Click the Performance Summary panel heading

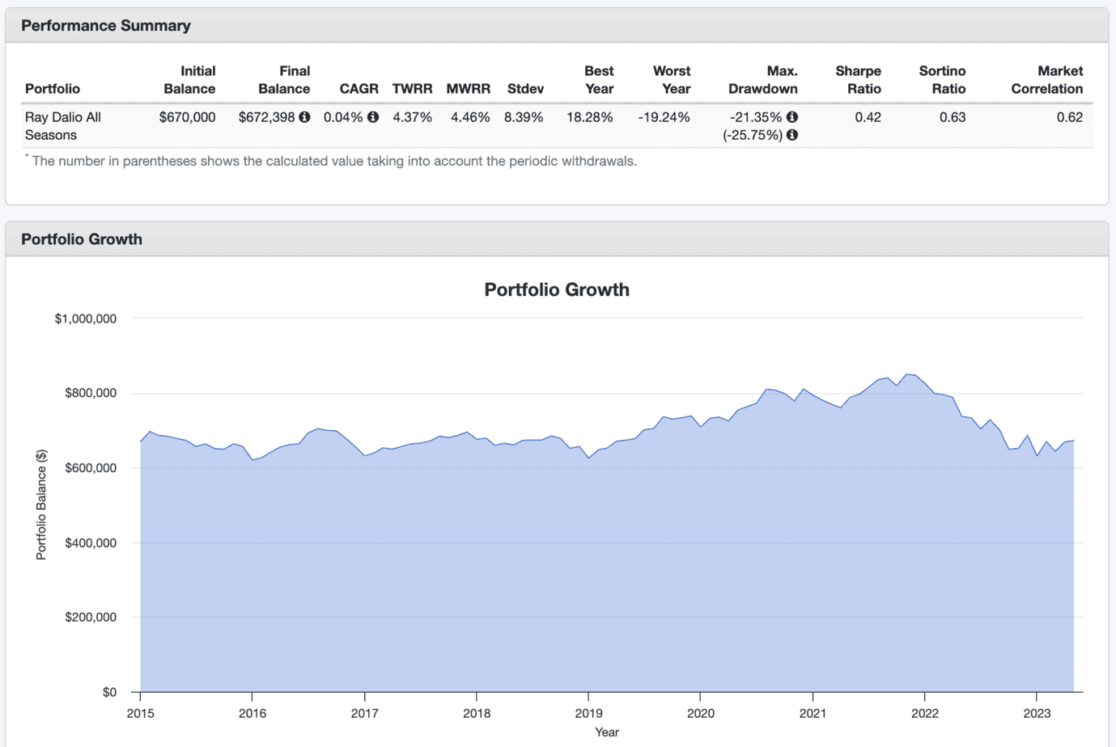[x=106, y=26]
